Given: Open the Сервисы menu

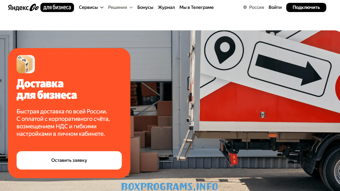Looking at the screenshot, I should 91,7.
